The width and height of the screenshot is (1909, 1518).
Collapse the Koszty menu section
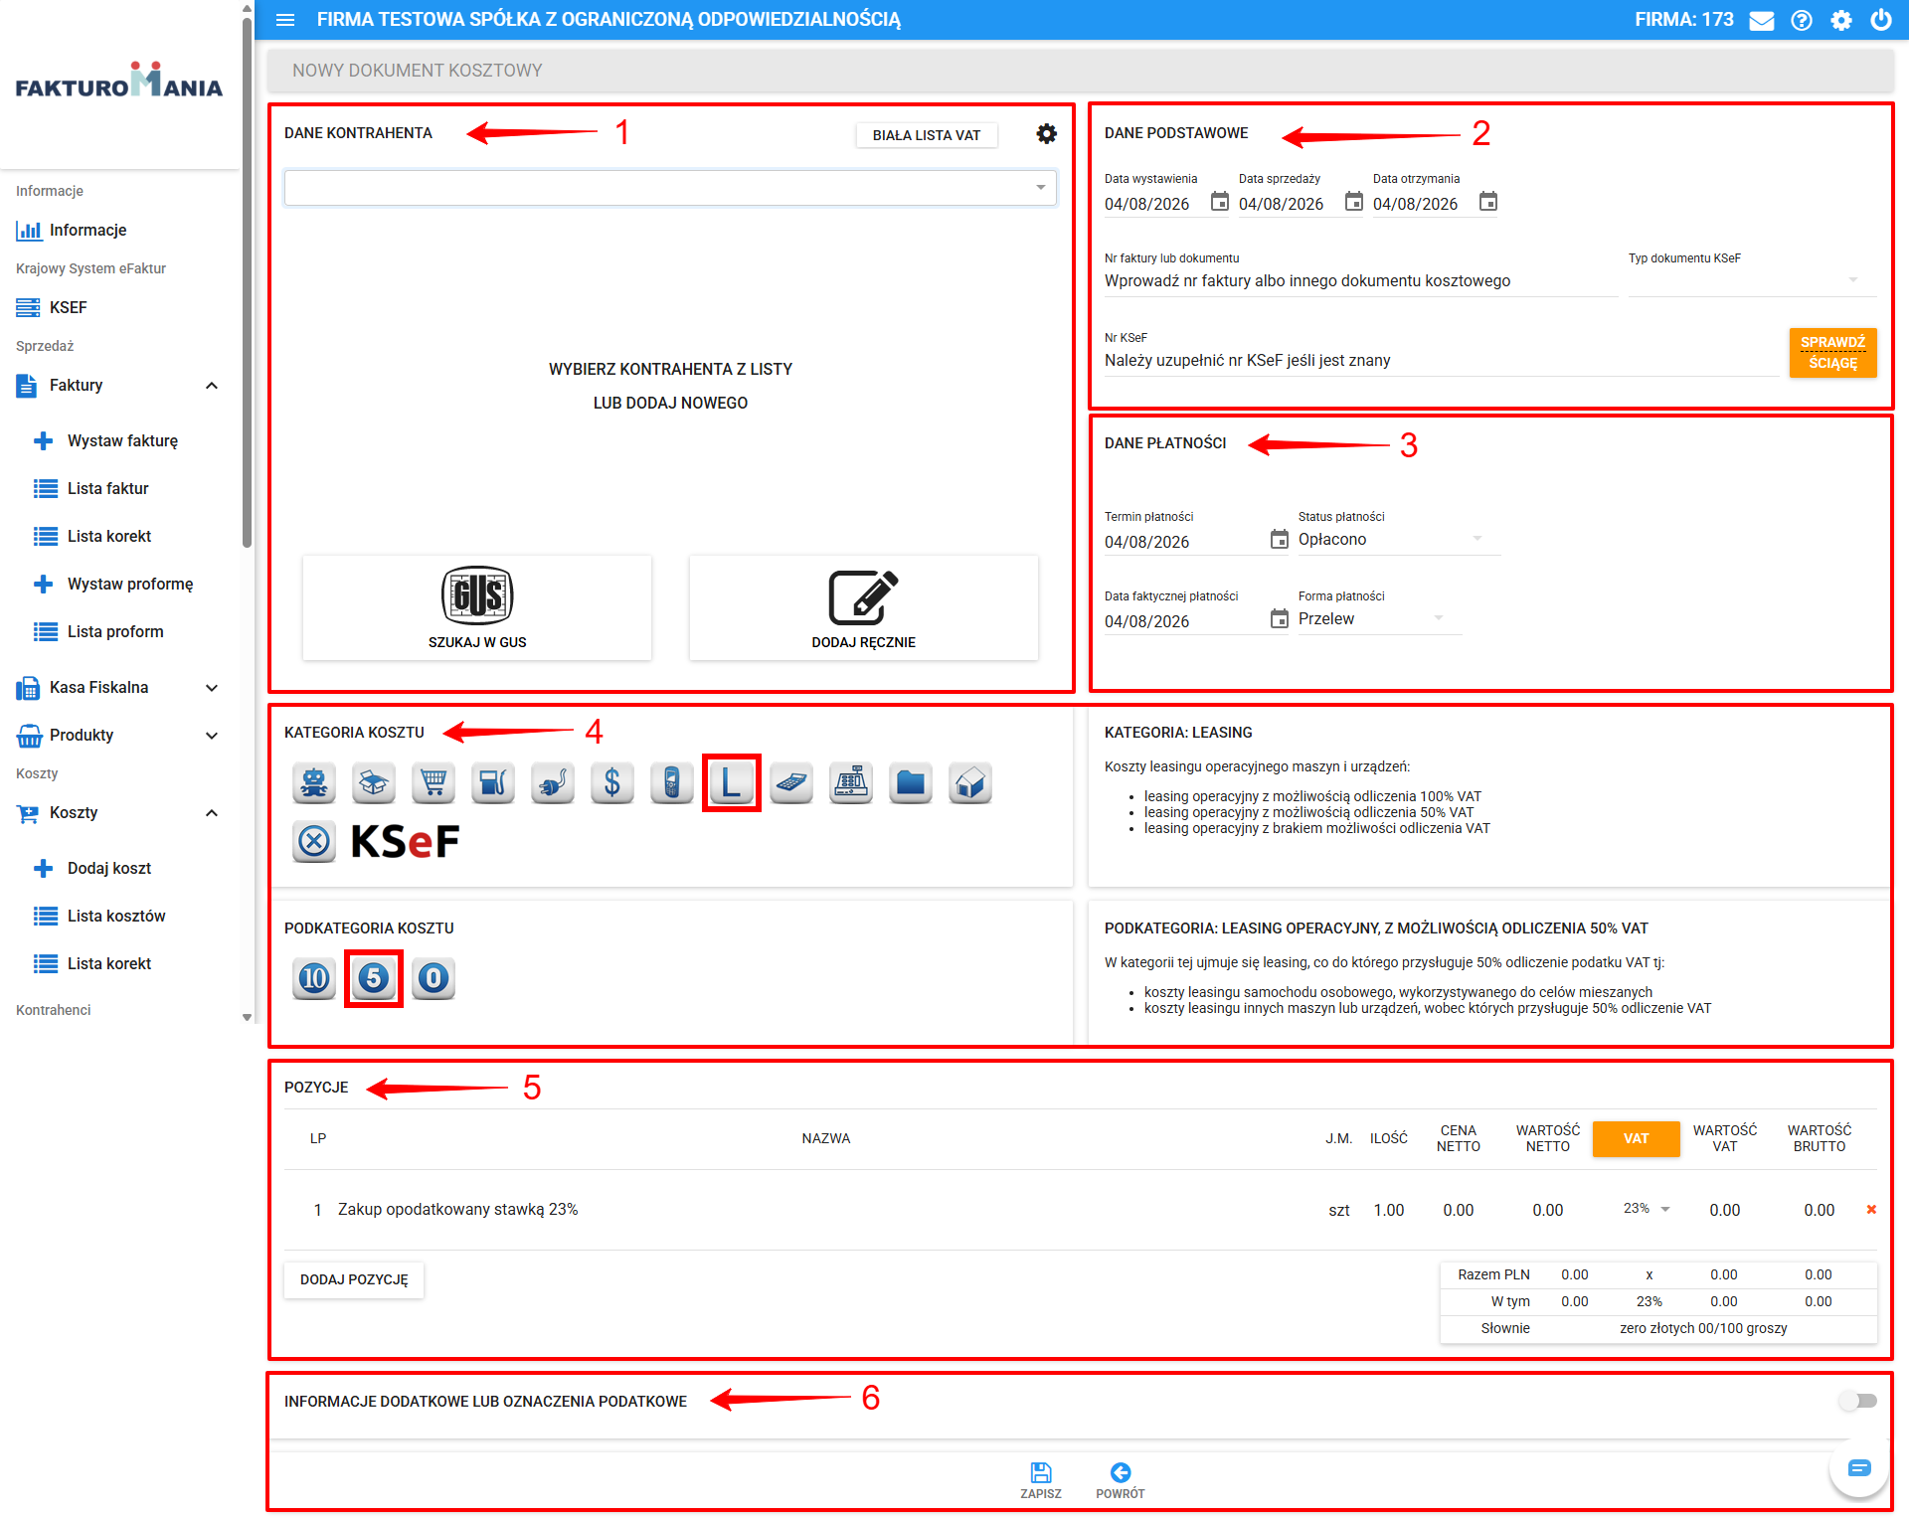coord(212,813)
